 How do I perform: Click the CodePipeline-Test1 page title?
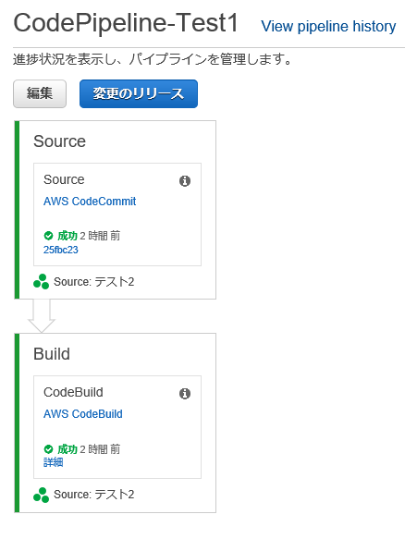click(x=126, y=23)
